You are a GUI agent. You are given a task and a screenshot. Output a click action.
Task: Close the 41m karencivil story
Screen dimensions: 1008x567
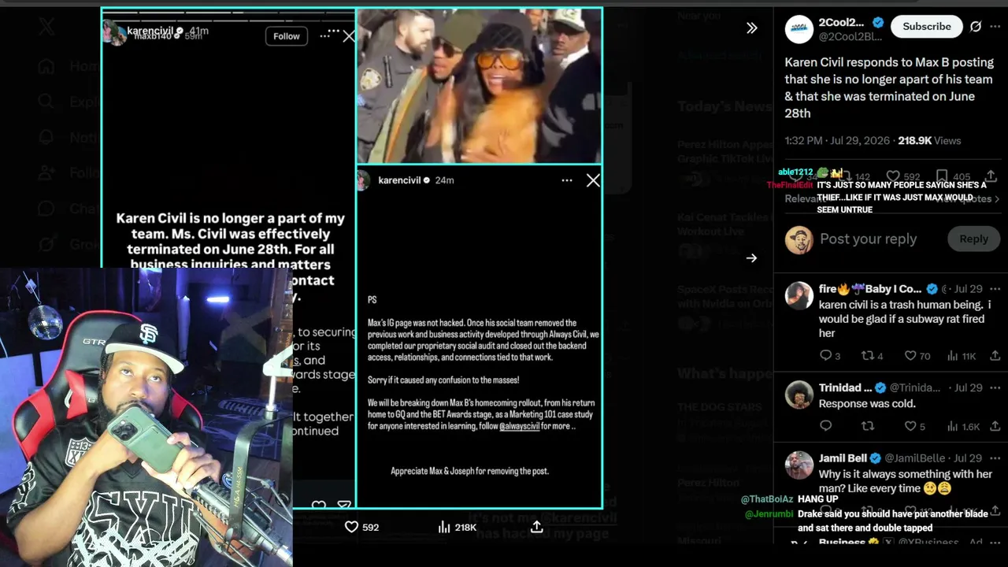tap(349, 36)
